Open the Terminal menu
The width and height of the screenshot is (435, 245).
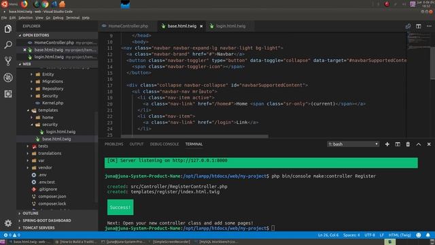tap(73, 18)
